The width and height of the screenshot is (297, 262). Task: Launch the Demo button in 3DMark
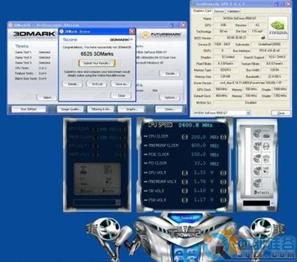coord(169,109)
